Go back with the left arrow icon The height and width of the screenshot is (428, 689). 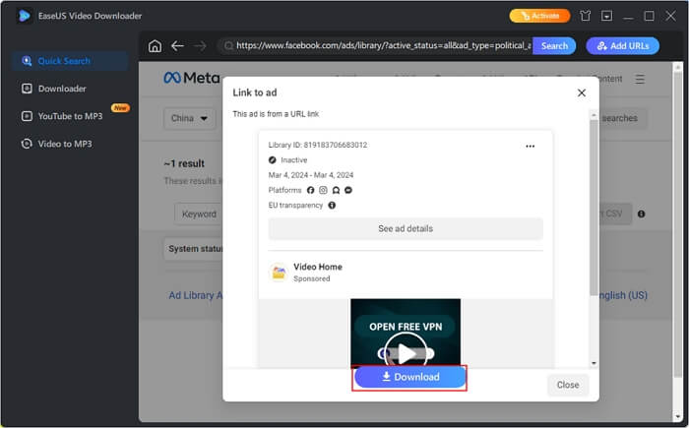[177, 46]
